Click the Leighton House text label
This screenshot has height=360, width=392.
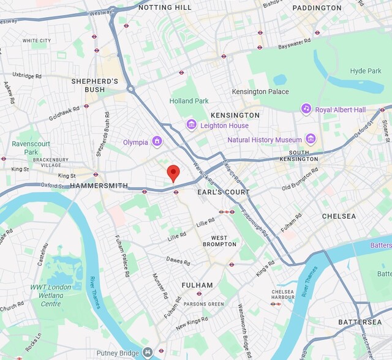(x=224, y=126)
